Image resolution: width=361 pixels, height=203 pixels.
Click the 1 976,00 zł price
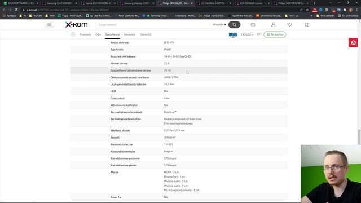click(247, 34)
